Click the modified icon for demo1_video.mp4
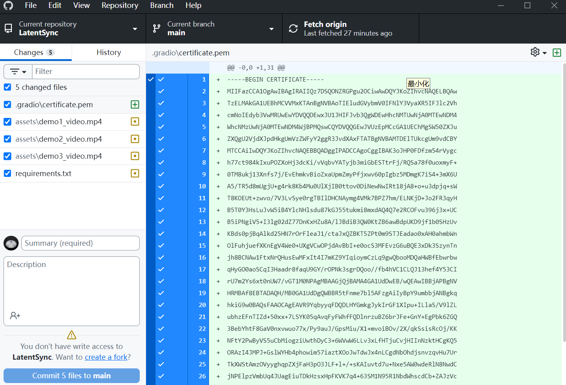The image size is (566, 385). (135, 121)
